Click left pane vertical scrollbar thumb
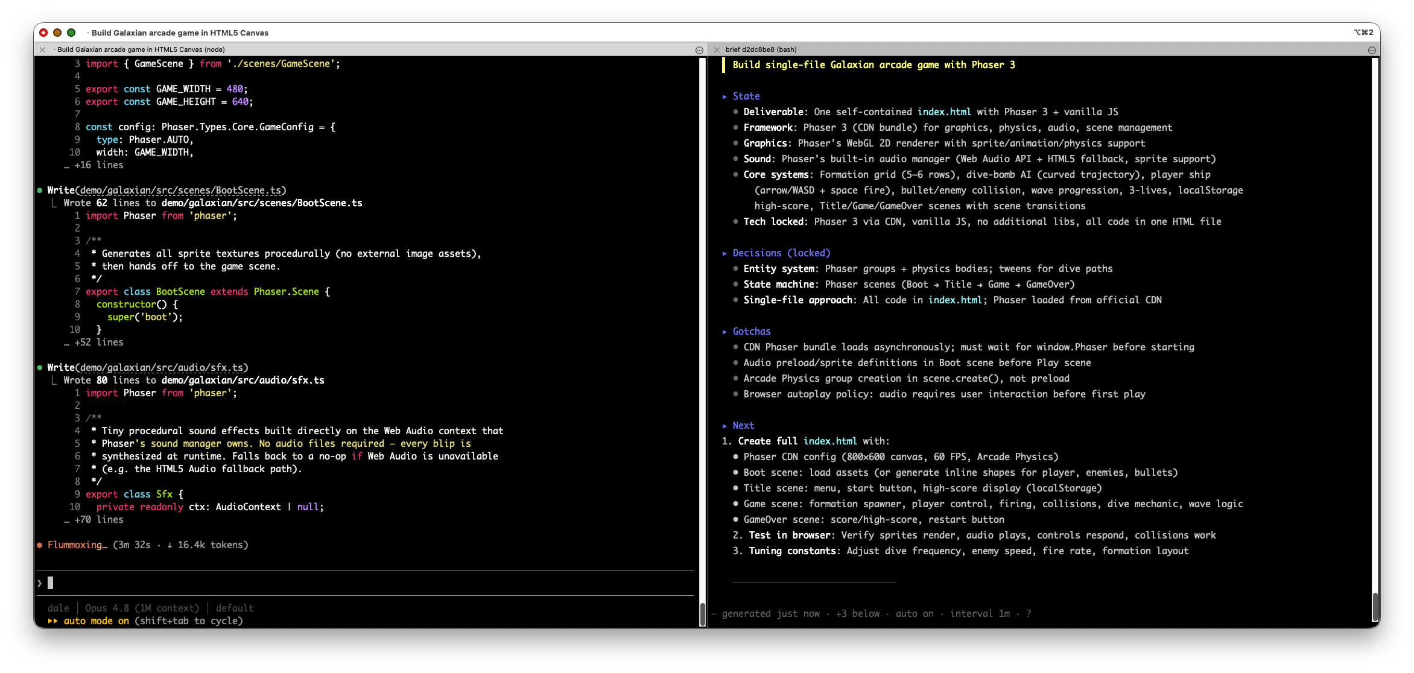The image size is (1414, 673). point(703,614)
